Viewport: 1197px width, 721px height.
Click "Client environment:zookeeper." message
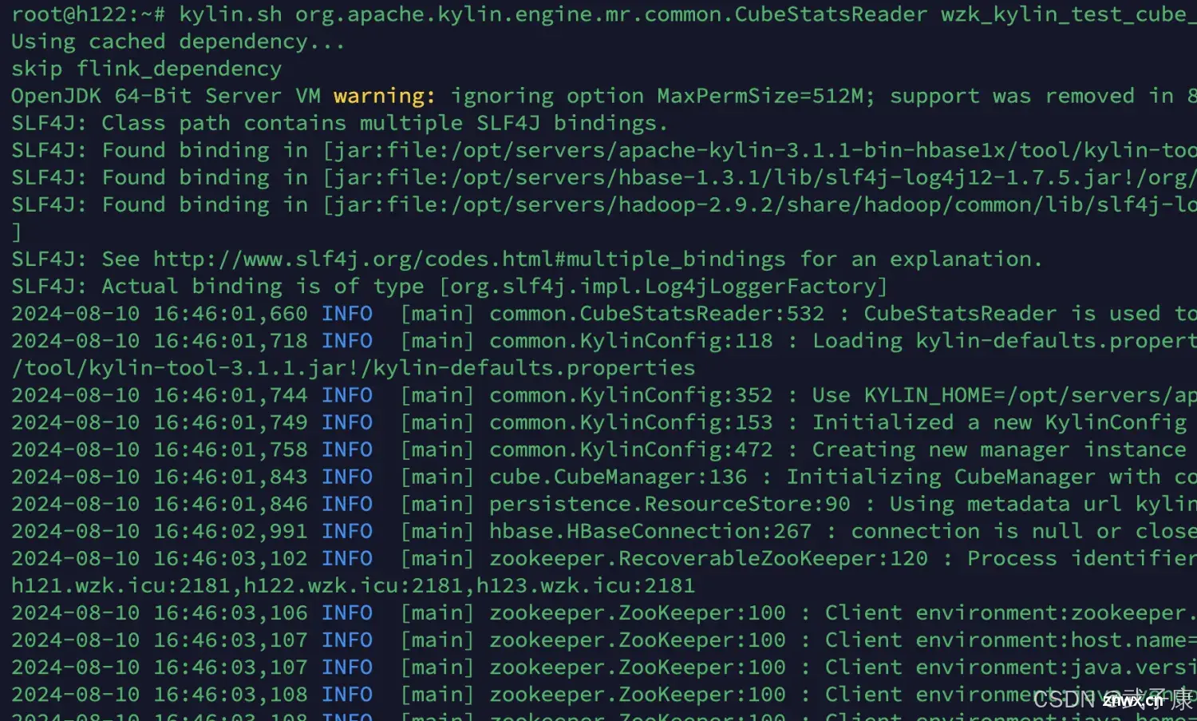1011,612
